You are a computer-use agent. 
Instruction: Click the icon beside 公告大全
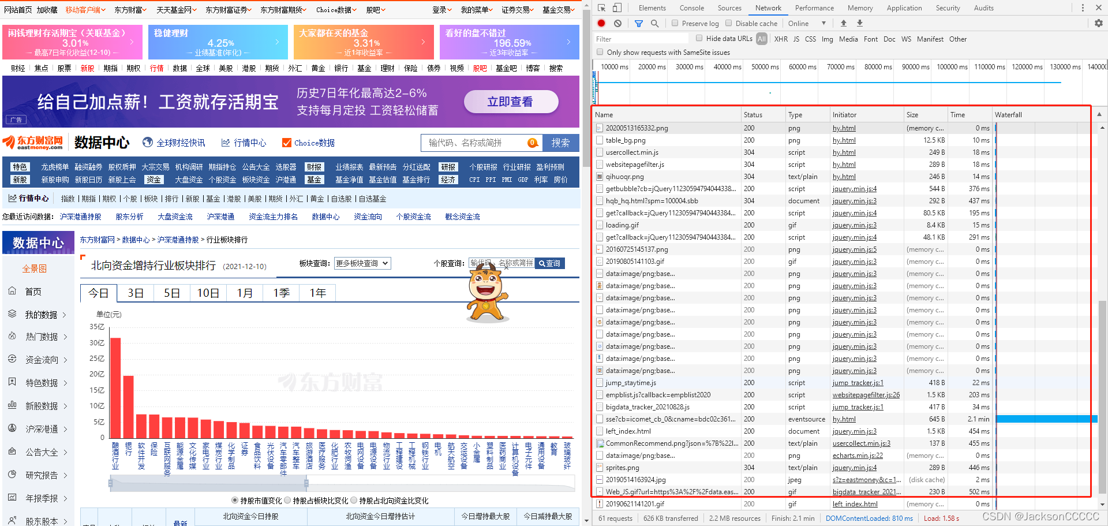point(12,452)
